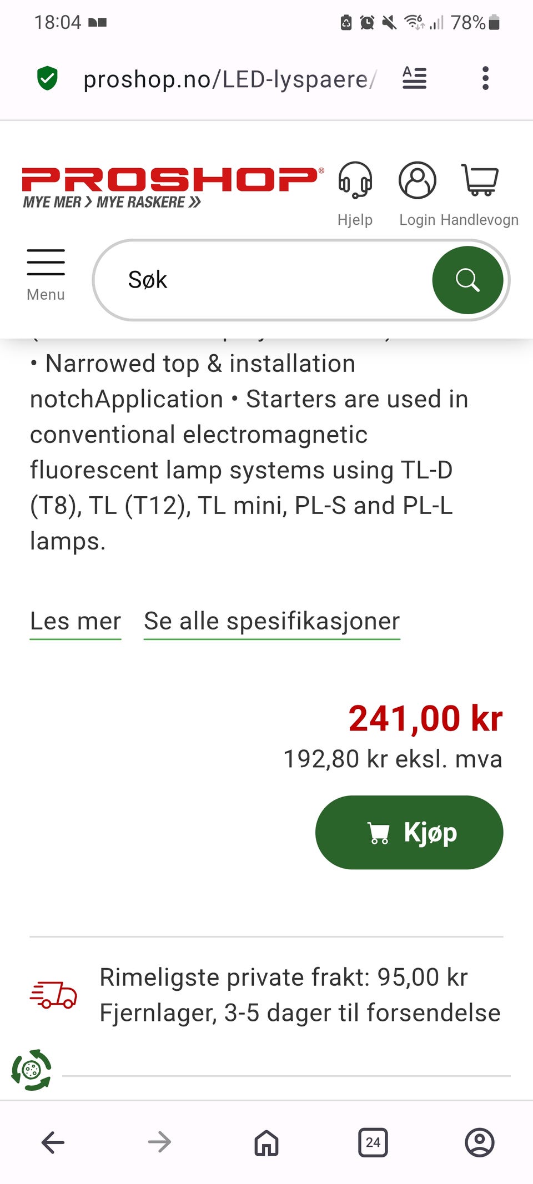Open the hamburger Menu
The height and width of the screenshot is (1184, 533).
tap(46, 275)
